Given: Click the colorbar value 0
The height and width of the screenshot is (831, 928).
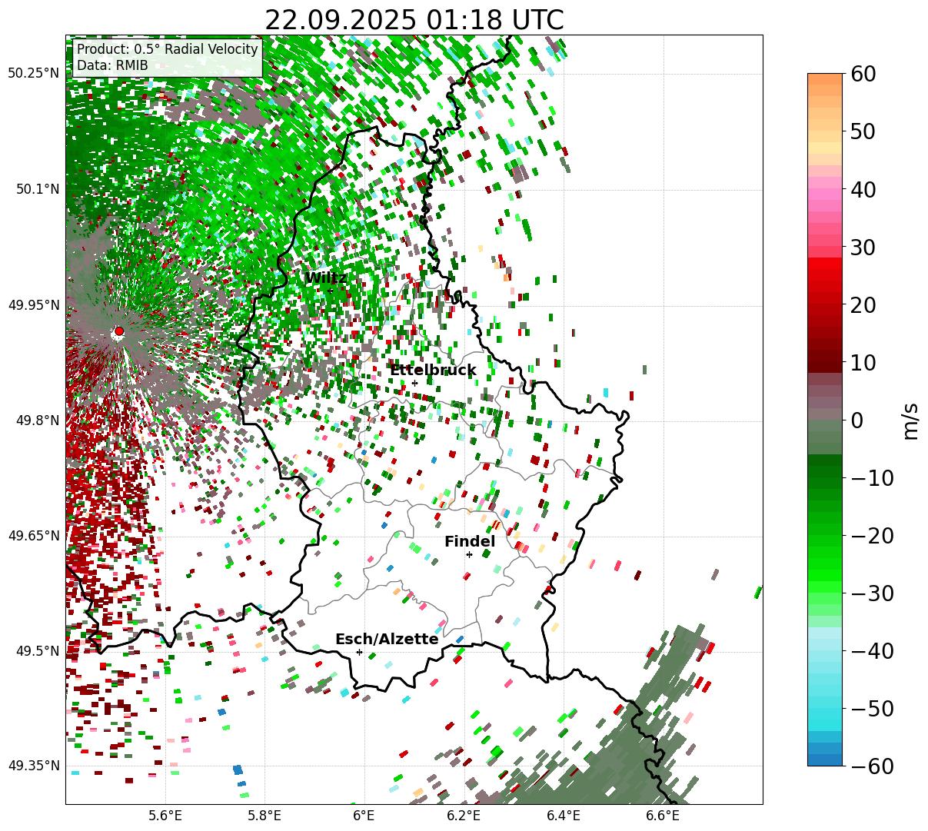Looking at the screenshot, I should 858,420.
